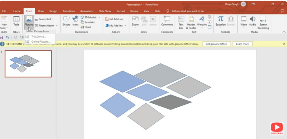The height and width of the screenshot is (139, 287).
Task: Open the Transitions ribbon tab
Action: click(x=69, y=11)
